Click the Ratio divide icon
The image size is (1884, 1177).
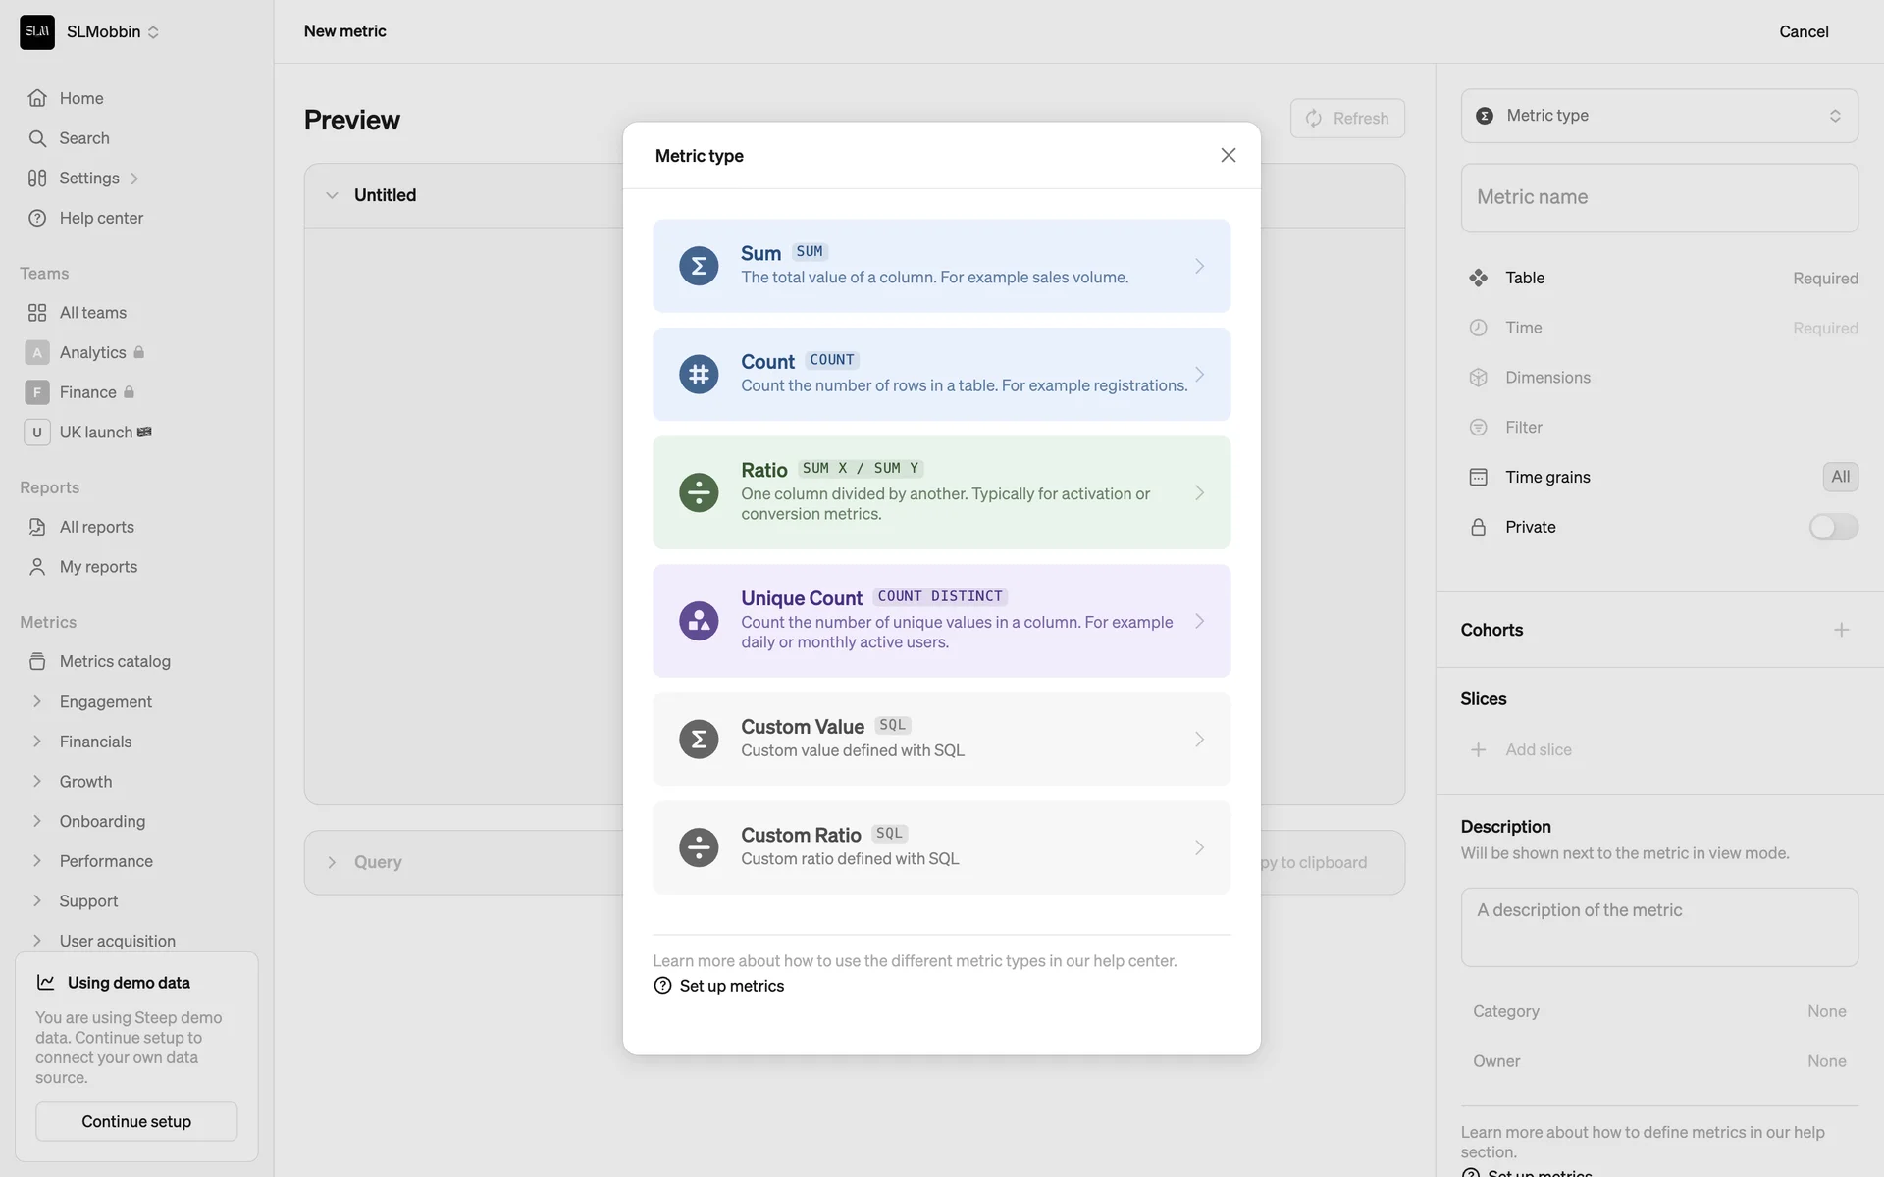coord(699,492)
